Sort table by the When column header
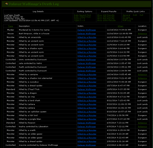The width and height of the screenshot is (153, 148). [120, 26]
